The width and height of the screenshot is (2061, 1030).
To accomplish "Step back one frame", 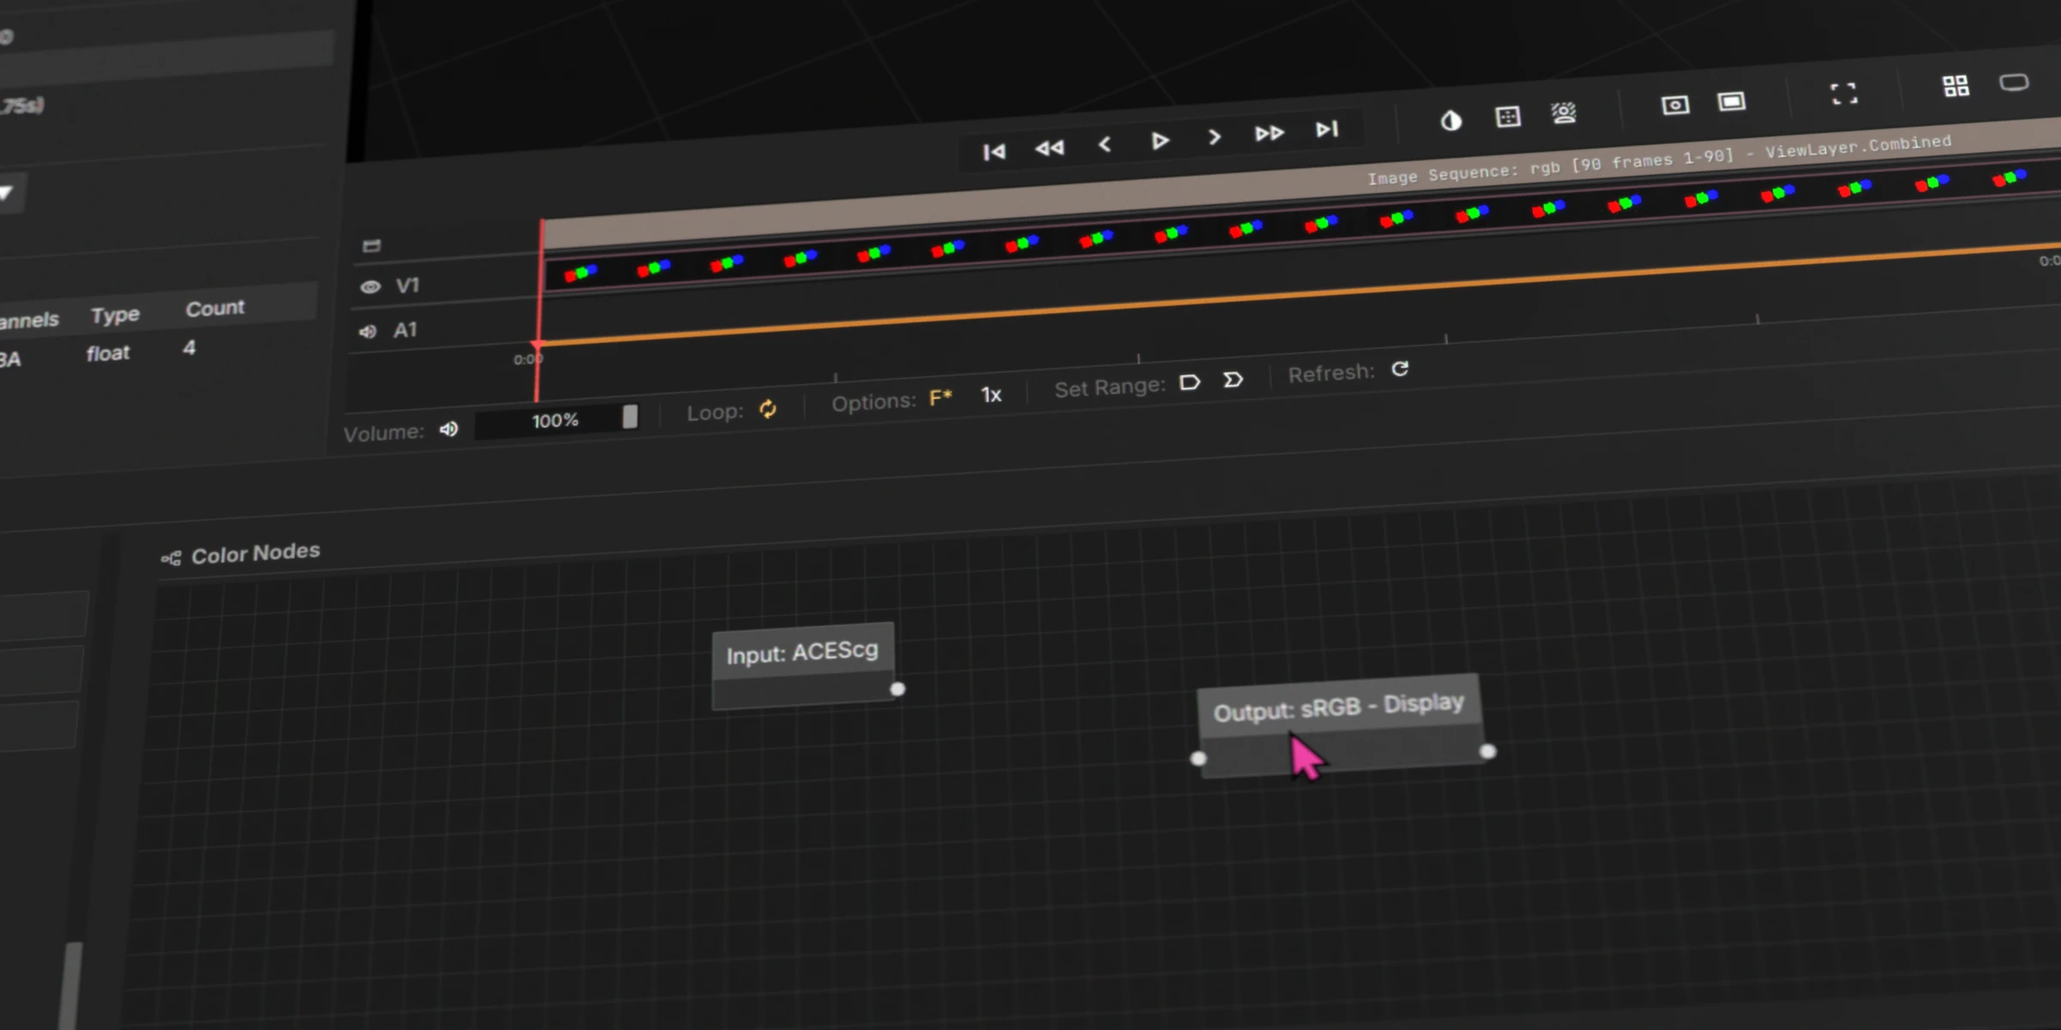I will pyautogui.click(x=1105, y=144).
